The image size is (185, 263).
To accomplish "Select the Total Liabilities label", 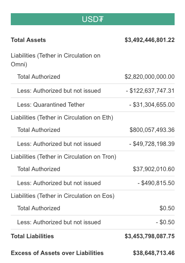I will pyautogui.click(x=32, y=236).
